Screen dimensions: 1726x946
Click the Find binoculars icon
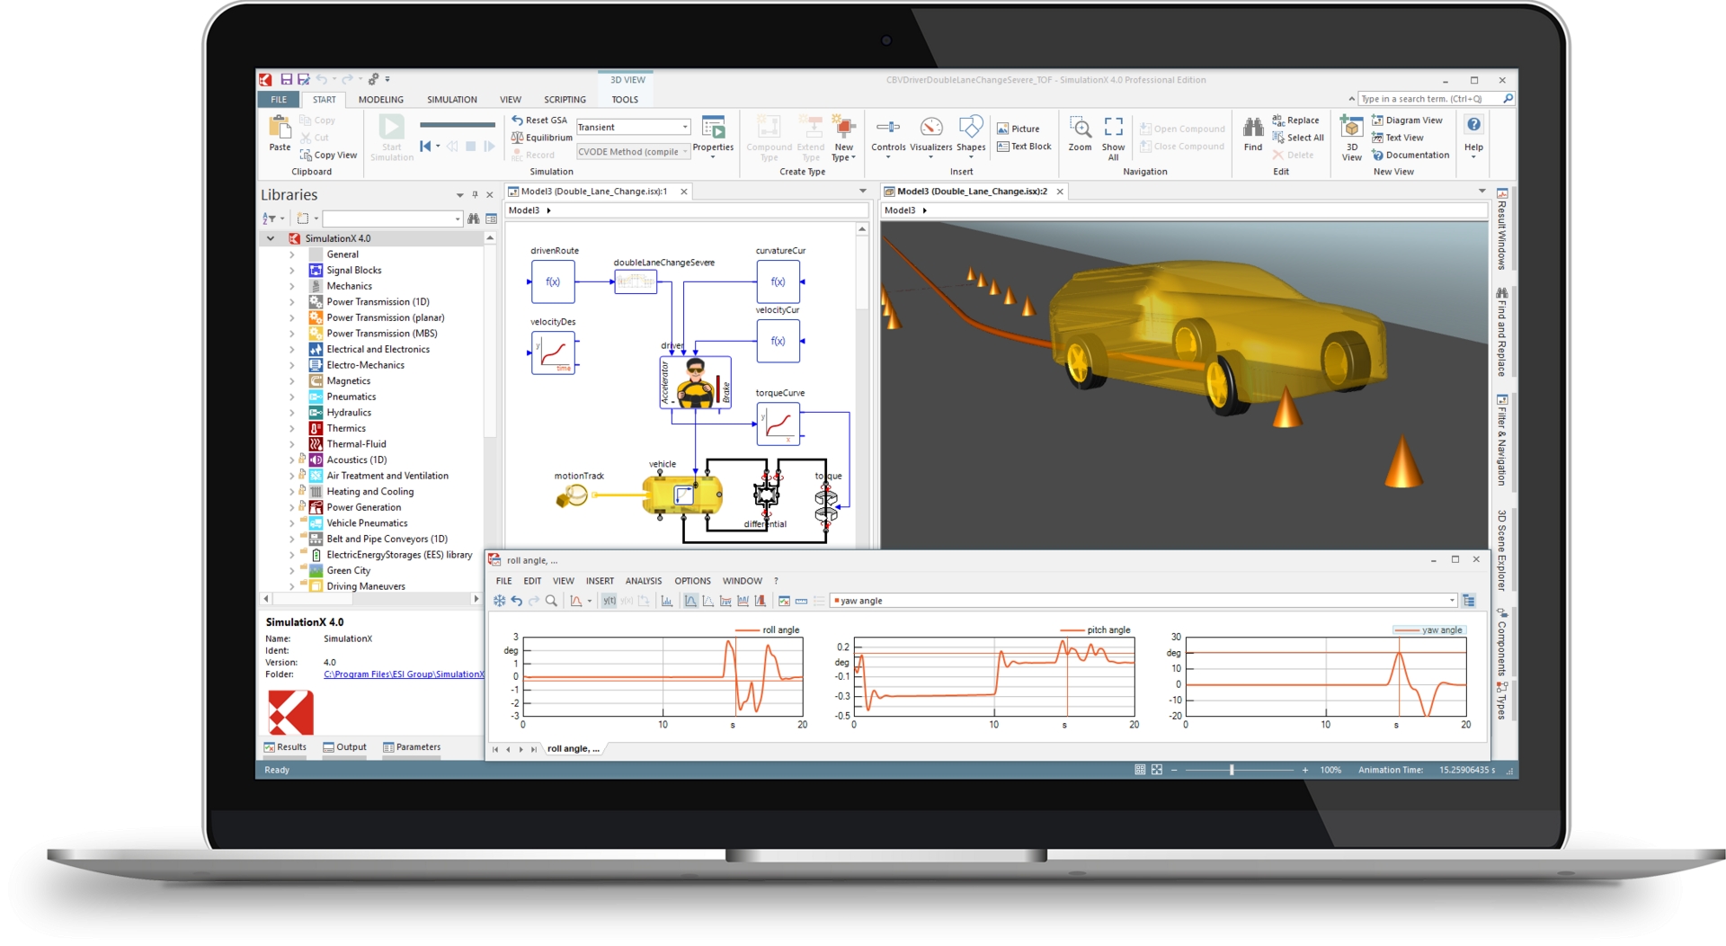point(1252,133)
